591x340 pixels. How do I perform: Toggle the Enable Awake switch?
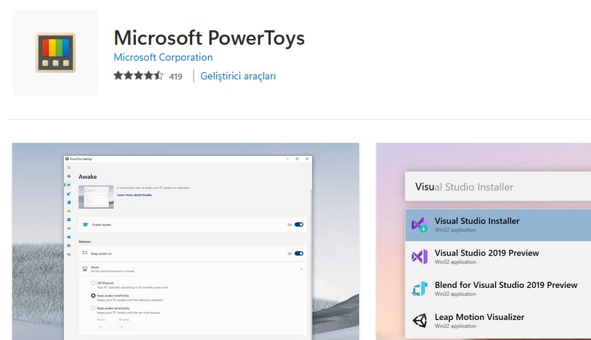tap(298, 225)
